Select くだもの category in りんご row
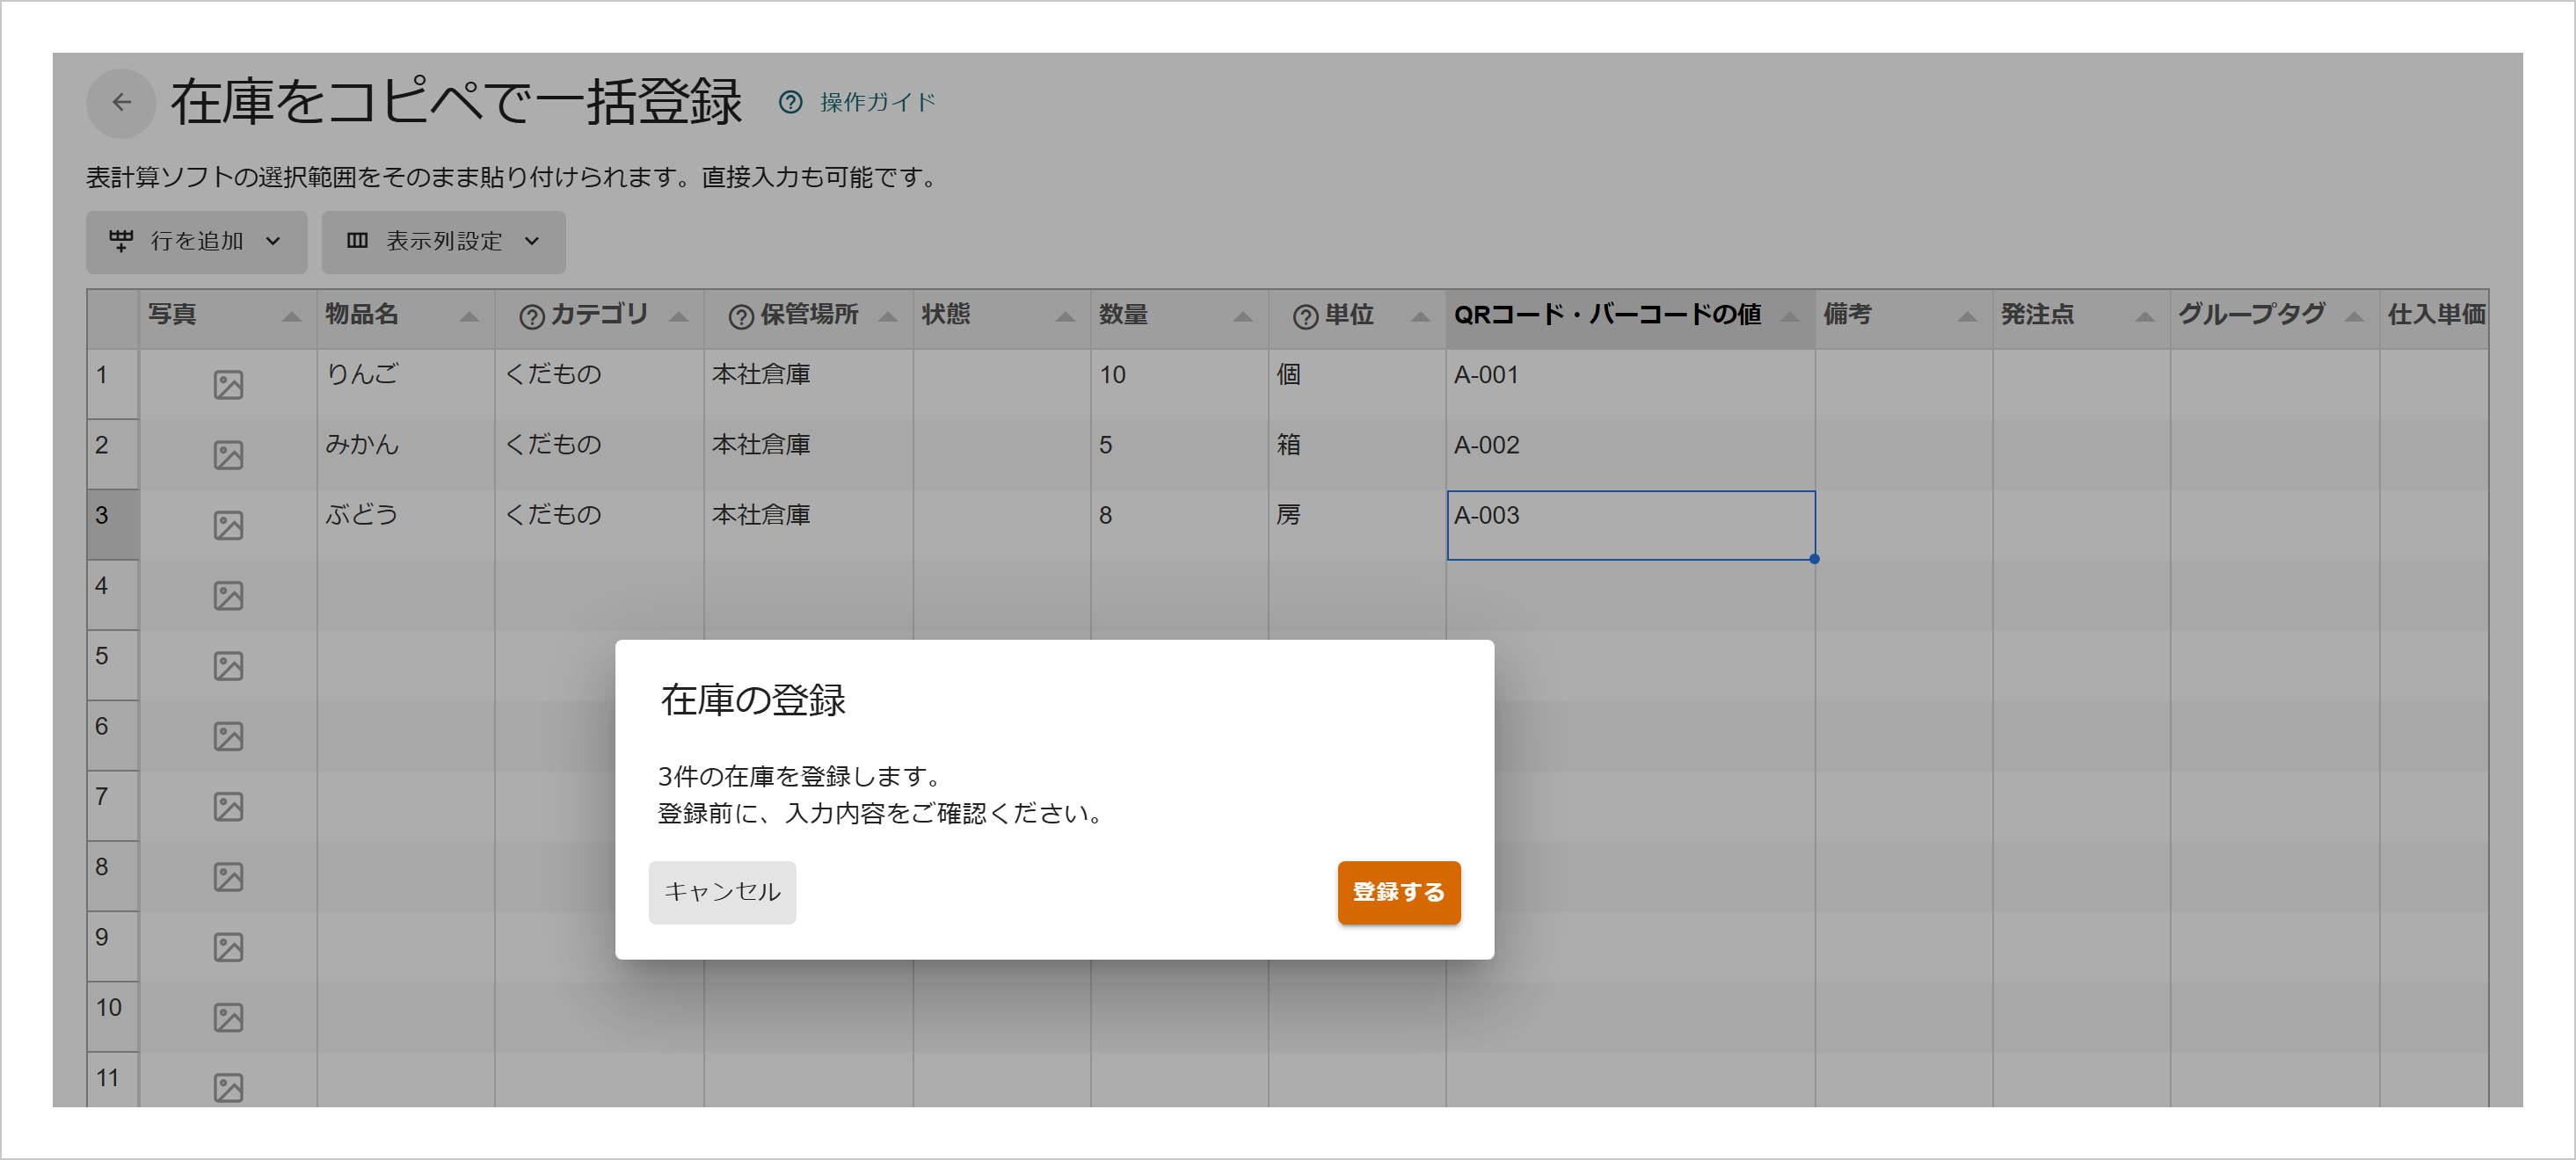2576x1160 pixels. pyautogui.click(x=599, y=384)
